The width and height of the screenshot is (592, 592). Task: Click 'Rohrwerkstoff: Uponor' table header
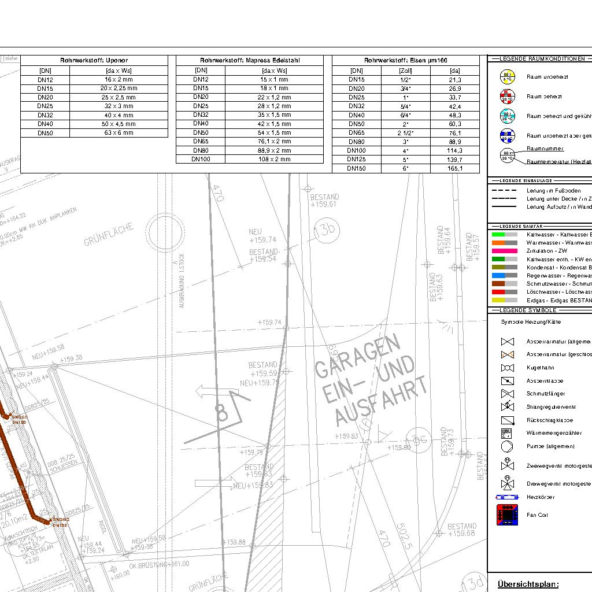click(94, 60)
